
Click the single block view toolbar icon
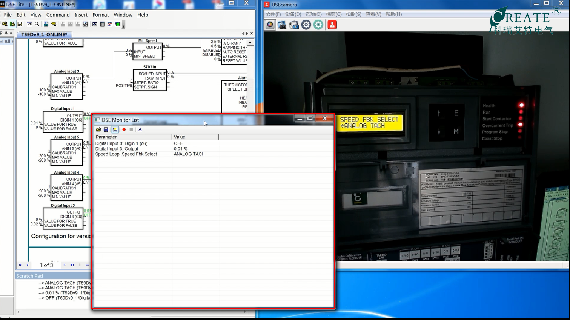pos(95,24)
